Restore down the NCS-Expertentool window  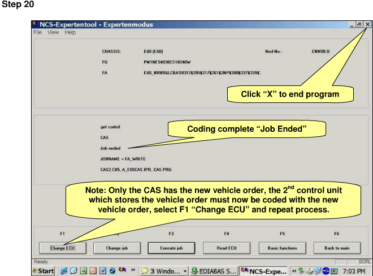click(359, 24)
